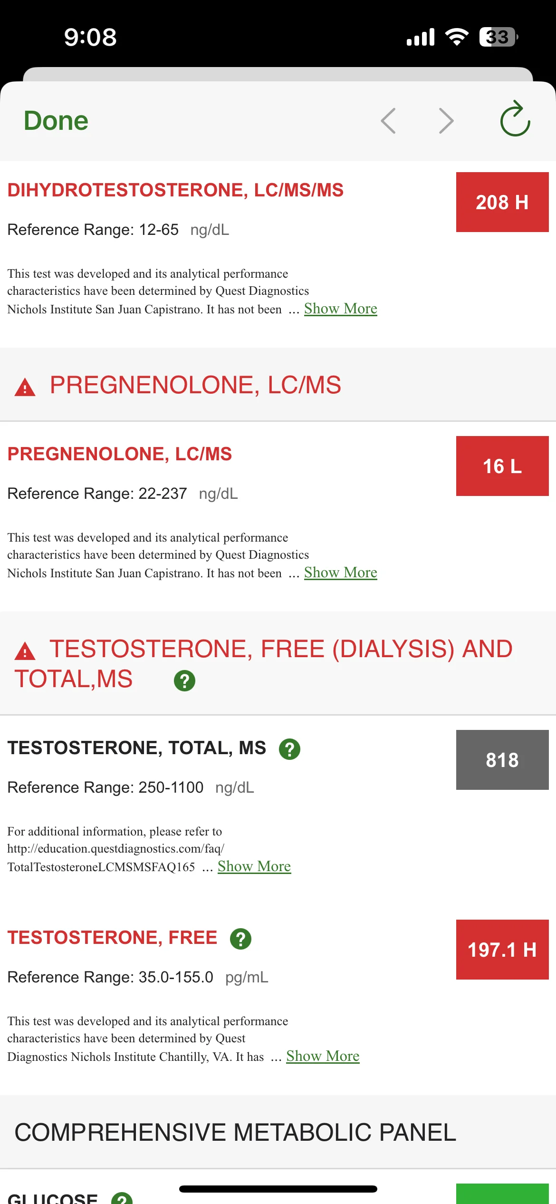Screen dimensions: 556x1204
Task: Select the gray 818 result badge
Action: [502, 760]
